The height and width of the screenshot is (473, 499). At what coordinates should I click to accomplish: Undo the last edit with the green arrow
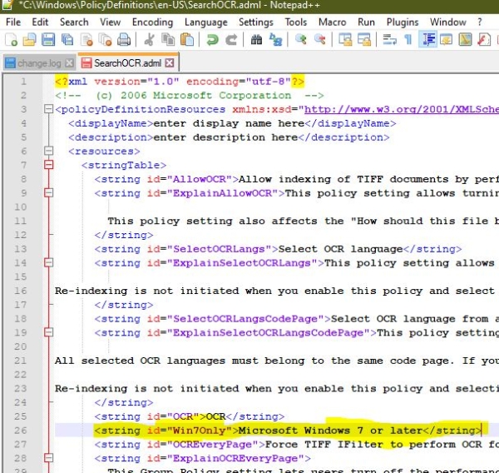(212, 40)
